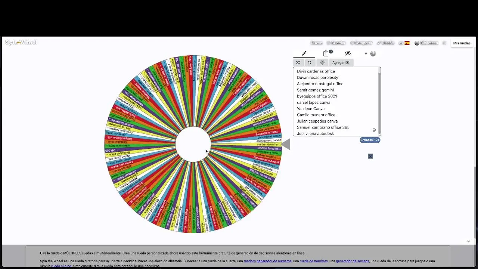Click the entries list scrollbar
The height and width of the screenshot is (269, 478).
click(379, 101)
